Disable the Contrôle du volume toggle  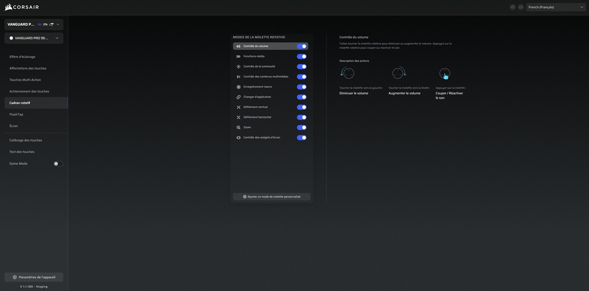(x=301, y=47)
